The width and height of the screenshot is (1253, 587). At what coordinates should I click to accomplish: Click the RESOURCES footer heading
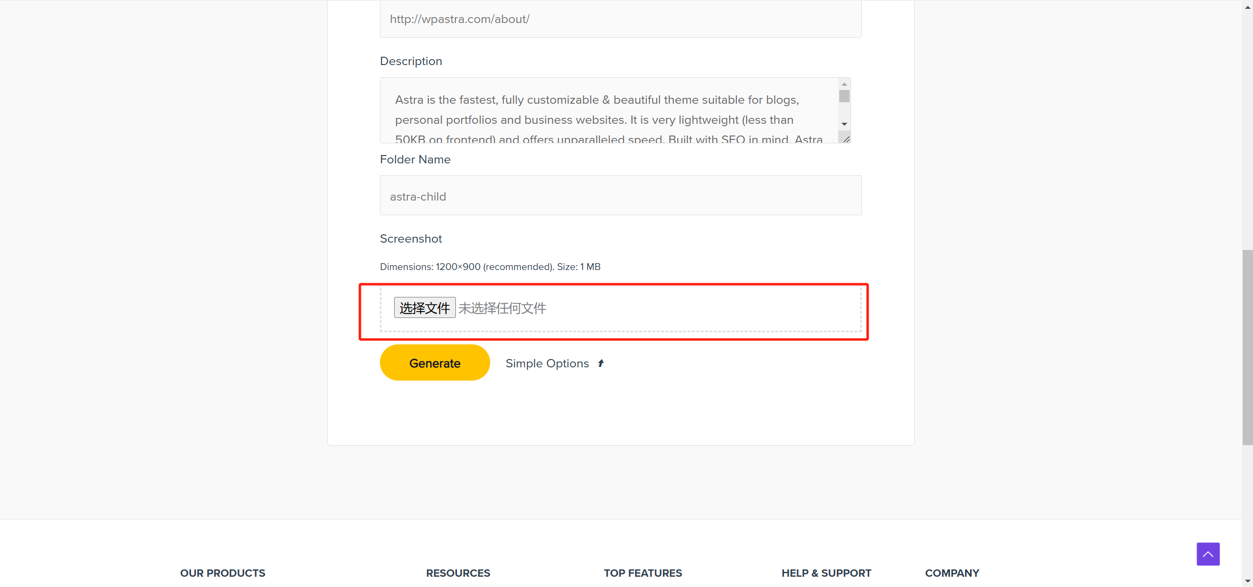coord(457,573)
